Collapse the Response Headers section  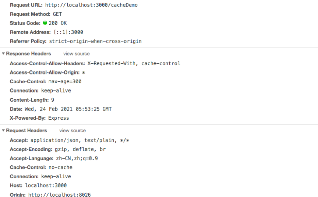coord(3,54)
